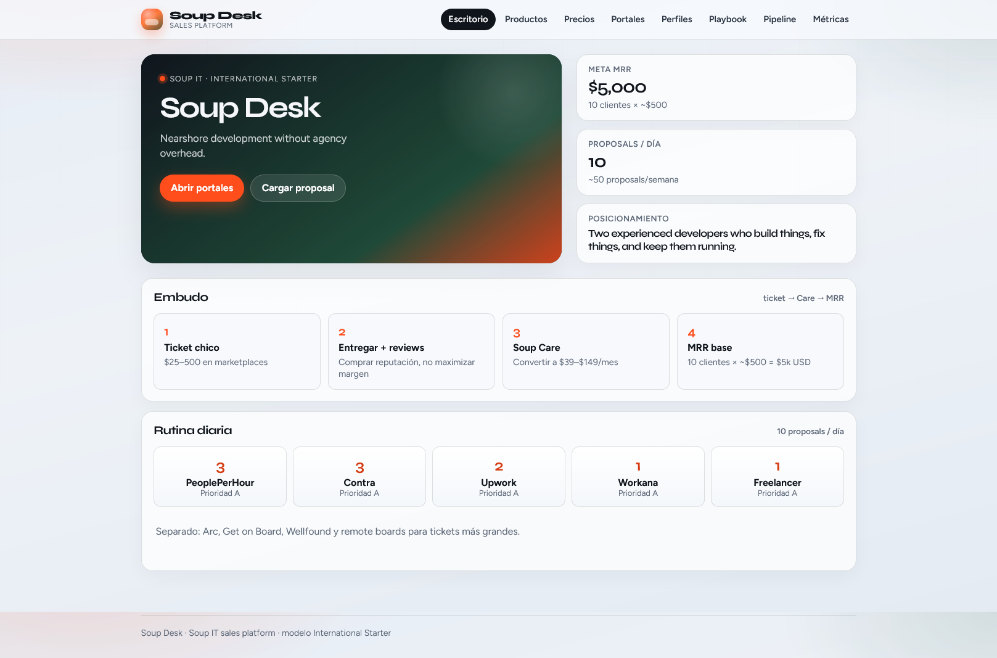Open the Métricas tab
The image size is (997, 658).
tap(831, 19)
